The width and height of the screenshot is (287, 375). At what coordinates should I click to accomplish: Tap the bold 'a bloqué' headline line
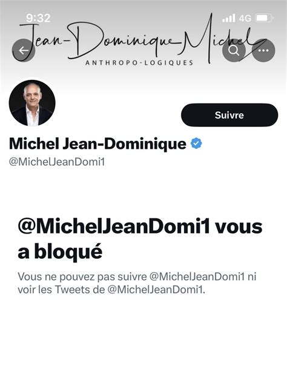click(x=60, y=252)
